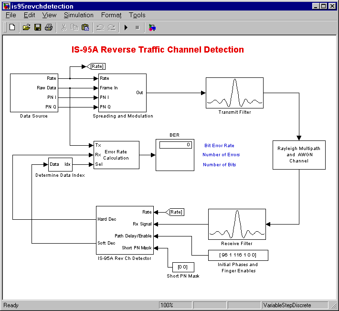Print the diagram using the printer icon
Image resolution: width=339 pixels, height=311 pixels.
pos(48,27)
